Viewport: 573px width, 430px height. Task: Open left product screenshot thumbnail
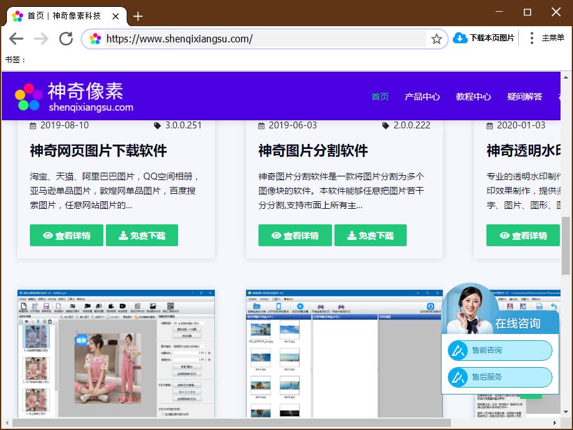pyautogui.click(x=116, y=353)
